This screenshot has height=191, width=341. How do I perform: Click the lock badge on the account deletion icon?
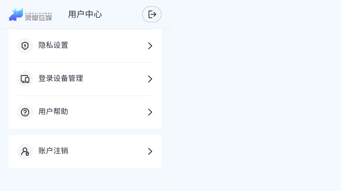27,154
